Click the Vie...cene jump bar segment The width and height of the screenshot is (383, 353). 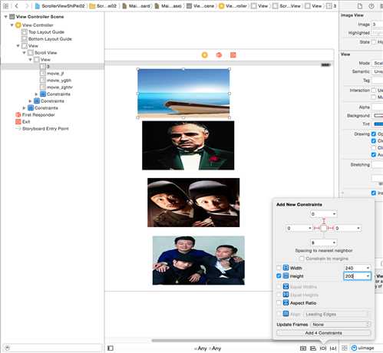pyautogui.click(x=200, y=5)
